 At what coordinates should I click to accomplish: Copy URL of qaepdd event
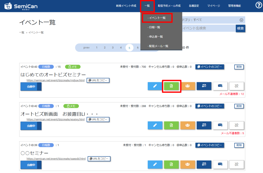[x=99, y=159]
